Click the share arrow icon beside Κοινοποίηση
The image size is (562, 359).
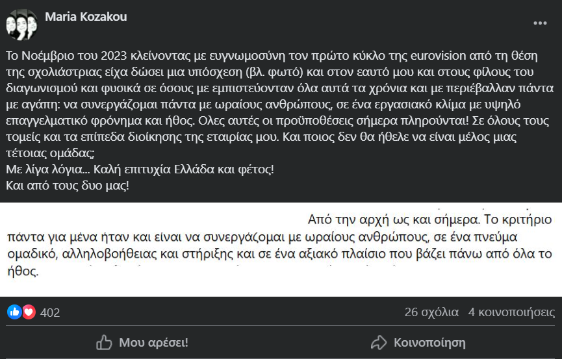pyautogui.click(x=378, y=342)
